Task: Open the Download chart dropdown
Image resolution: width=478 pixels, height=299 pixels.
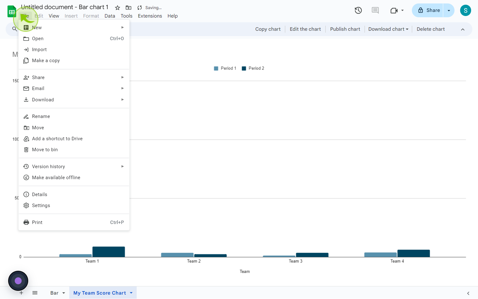Action: [388, 29]
